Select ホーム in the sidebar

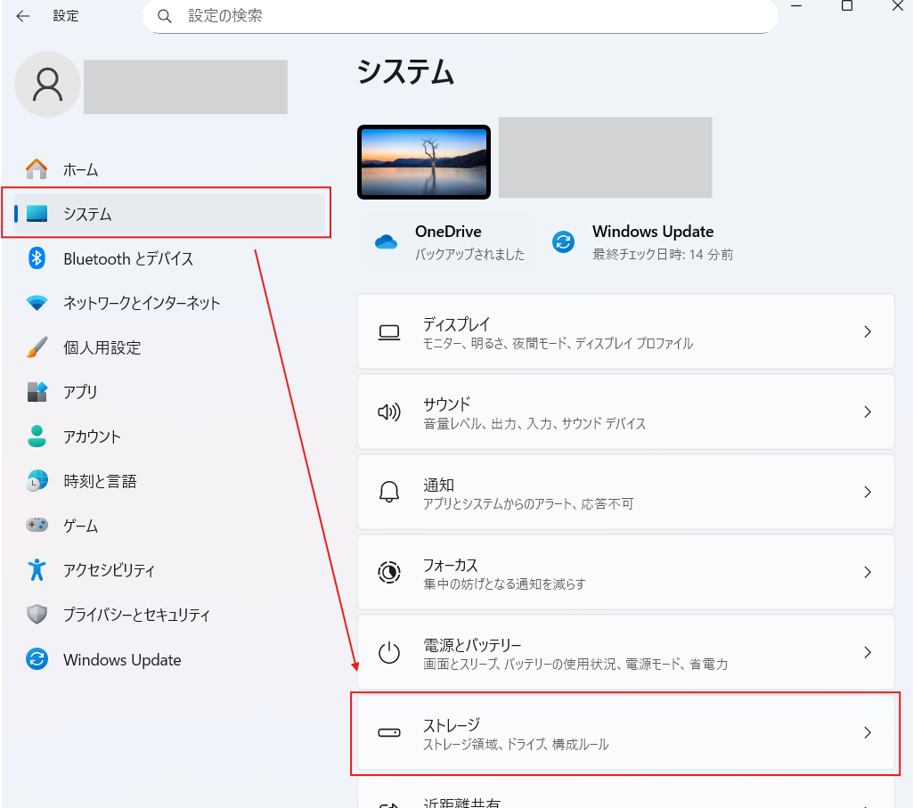coord(80,169)
